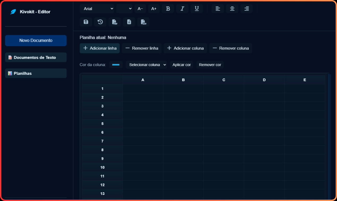Underline the selected text

(197, 8)
